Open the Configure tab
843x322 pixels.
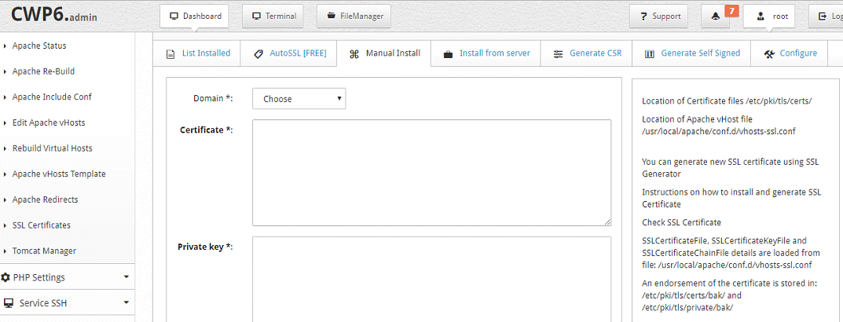789,53
